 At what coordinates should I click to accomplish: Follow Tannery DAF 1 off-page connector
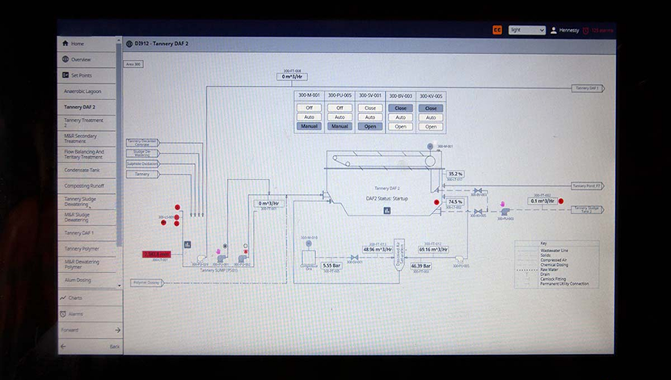pyautogui.click(x=588, y=88)
